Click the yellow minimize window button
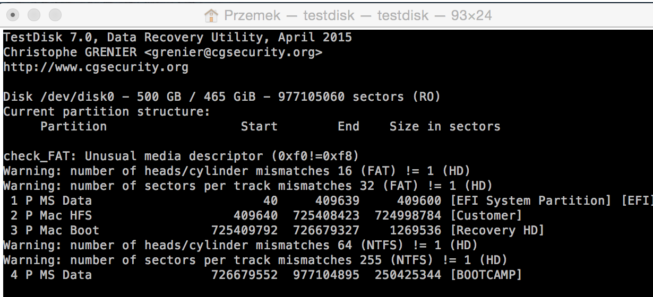 [x=35, y=15]
